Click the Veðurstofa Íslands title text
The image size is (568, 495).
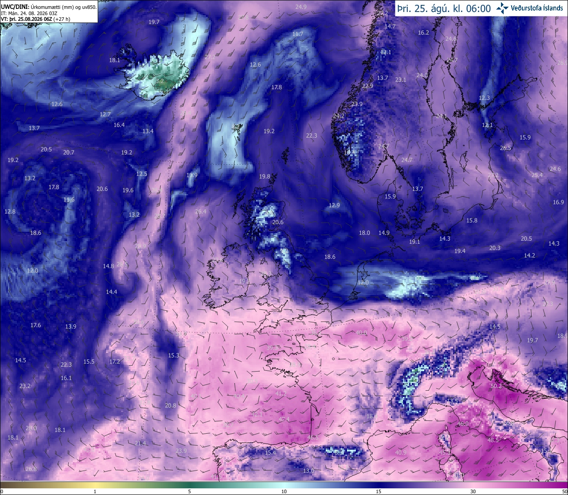point(537,8)
